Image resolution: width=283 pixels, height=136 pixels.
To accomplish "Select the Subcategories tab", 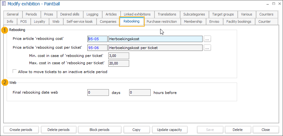I will pyautogui.click(x=194, y=14).
